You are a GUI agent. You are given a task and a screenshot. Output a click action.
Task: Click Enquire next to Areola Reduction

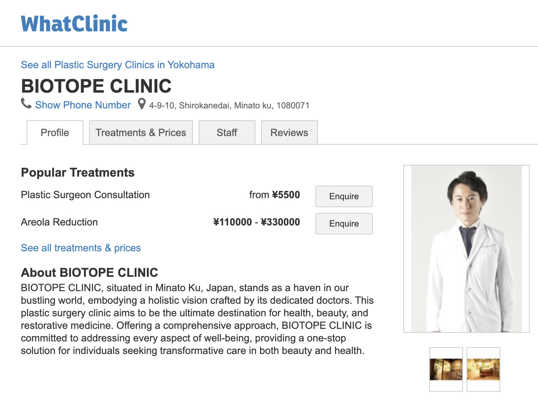(343, 223)
